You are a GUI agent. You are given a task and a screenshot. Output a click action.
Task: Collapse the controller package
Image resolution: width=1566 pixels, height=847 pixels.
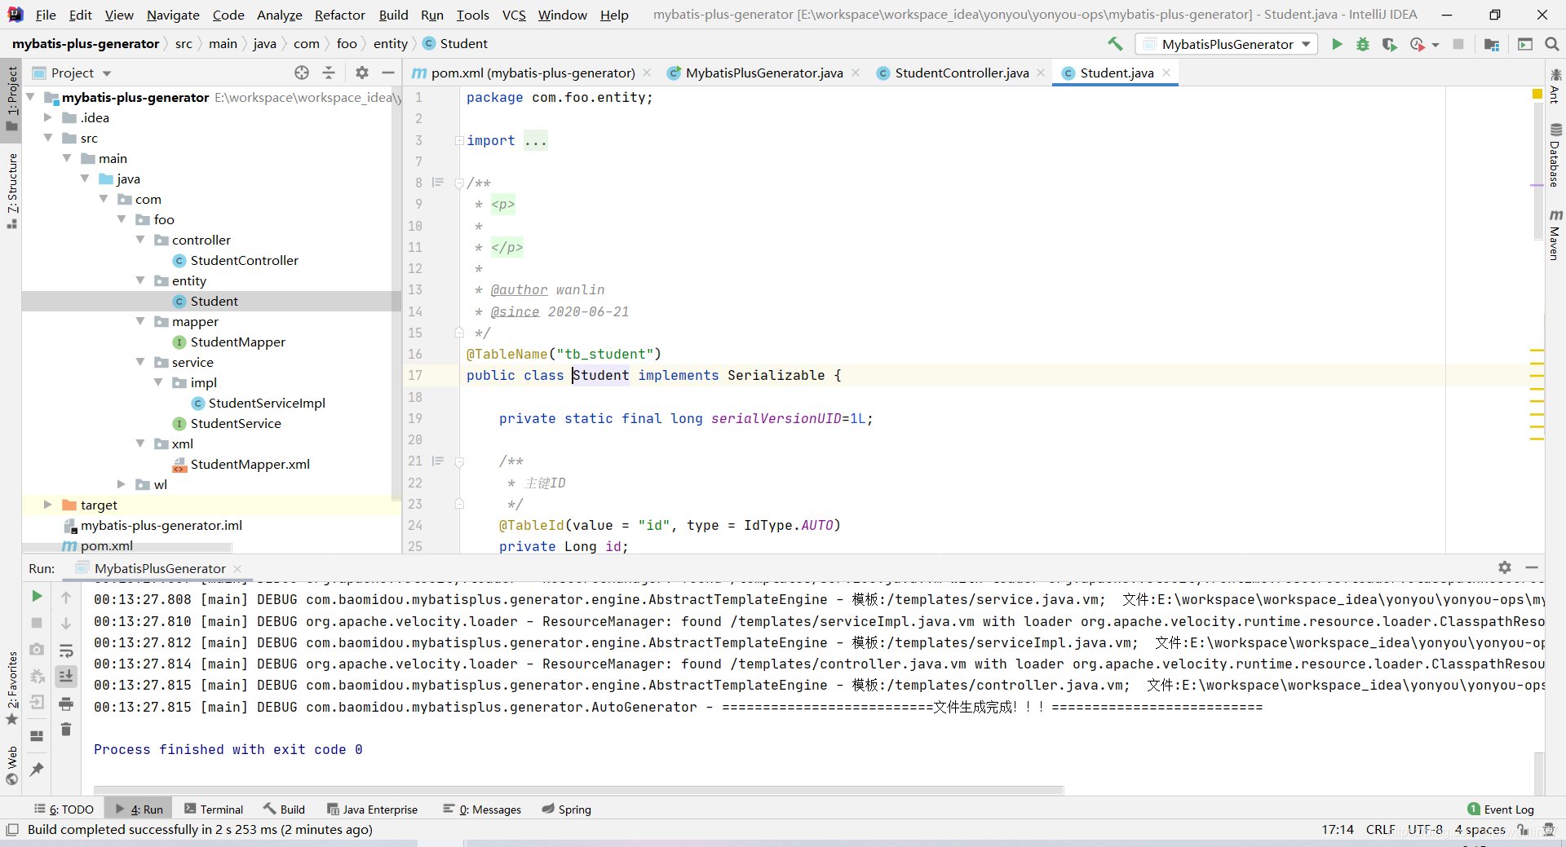click(140, 240)
